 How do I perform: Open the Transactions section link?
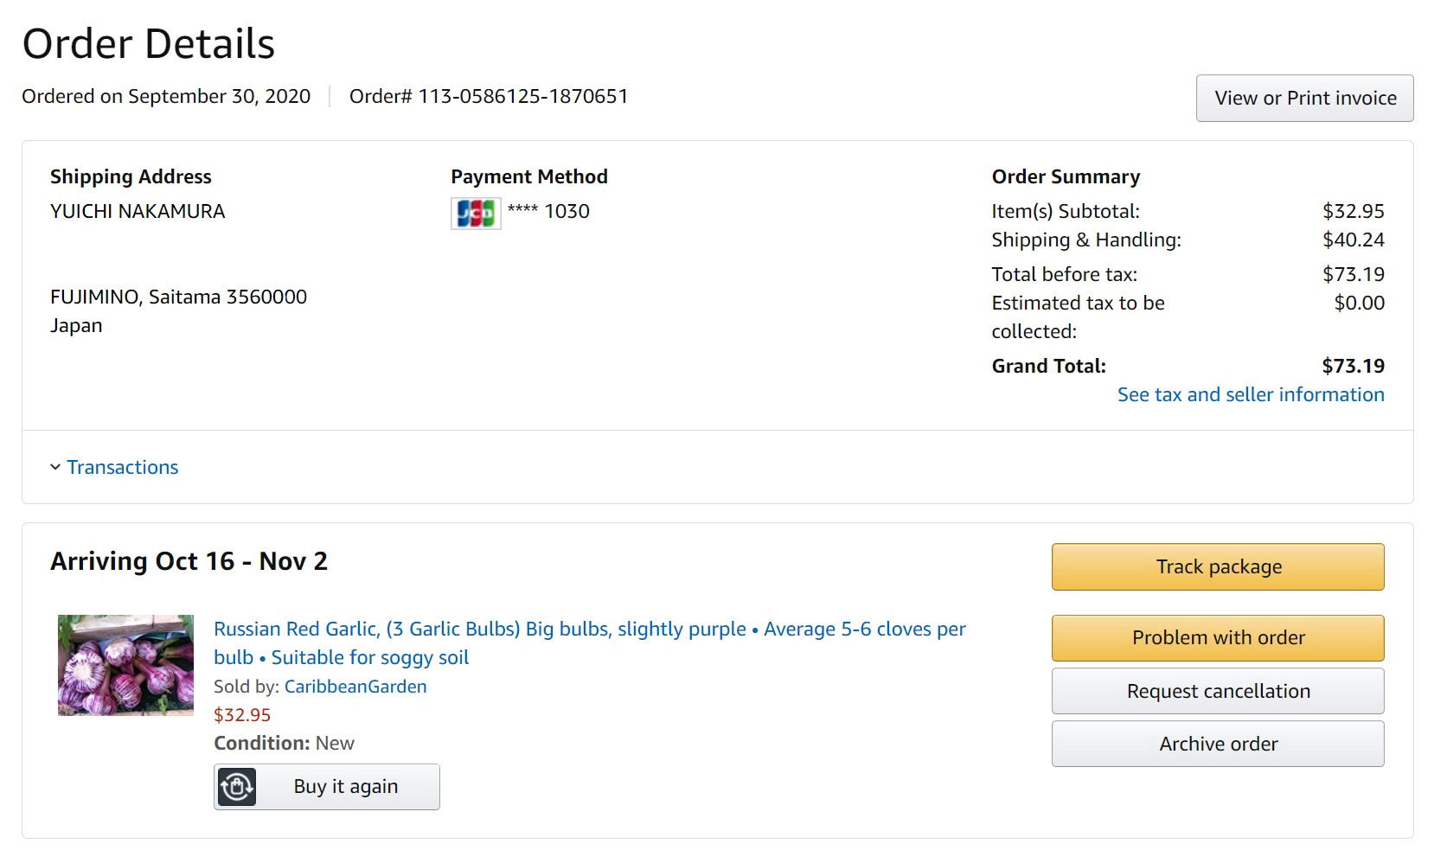[123, 467]
